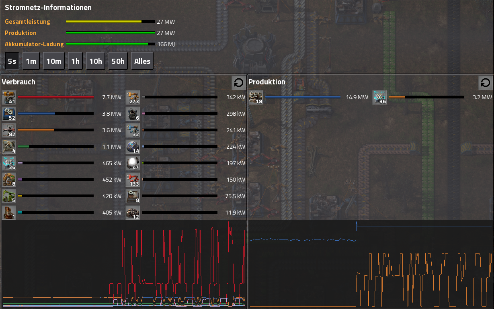Show all data with the Alles button
The height and width of the screenshot is (309, 494).
(x=142, y=61)
